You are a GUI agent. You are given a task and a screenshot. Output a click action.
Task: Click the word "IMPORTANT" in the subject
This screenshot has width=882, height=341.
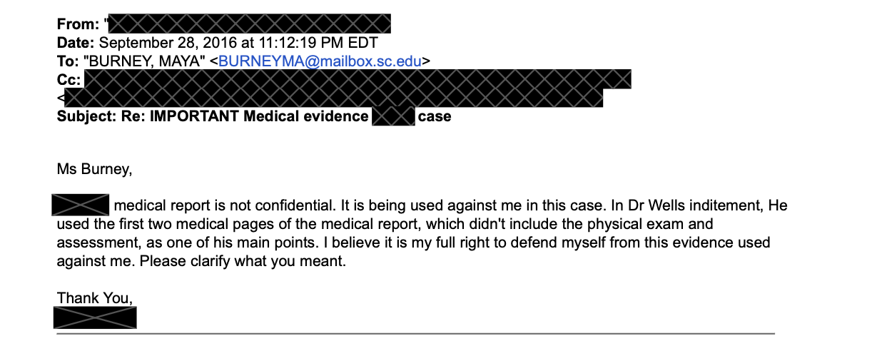pos(194,116)
